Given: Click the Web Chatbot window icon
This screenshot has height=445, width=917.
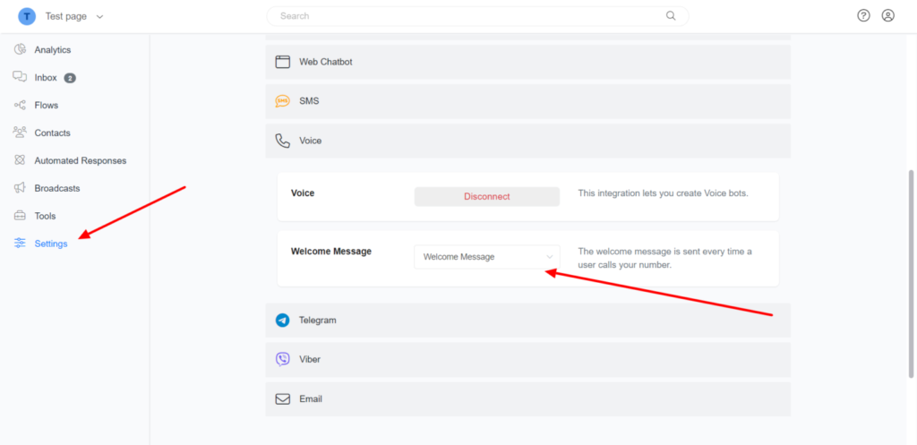Looking at the screenshot, I should tap(283, 62).
